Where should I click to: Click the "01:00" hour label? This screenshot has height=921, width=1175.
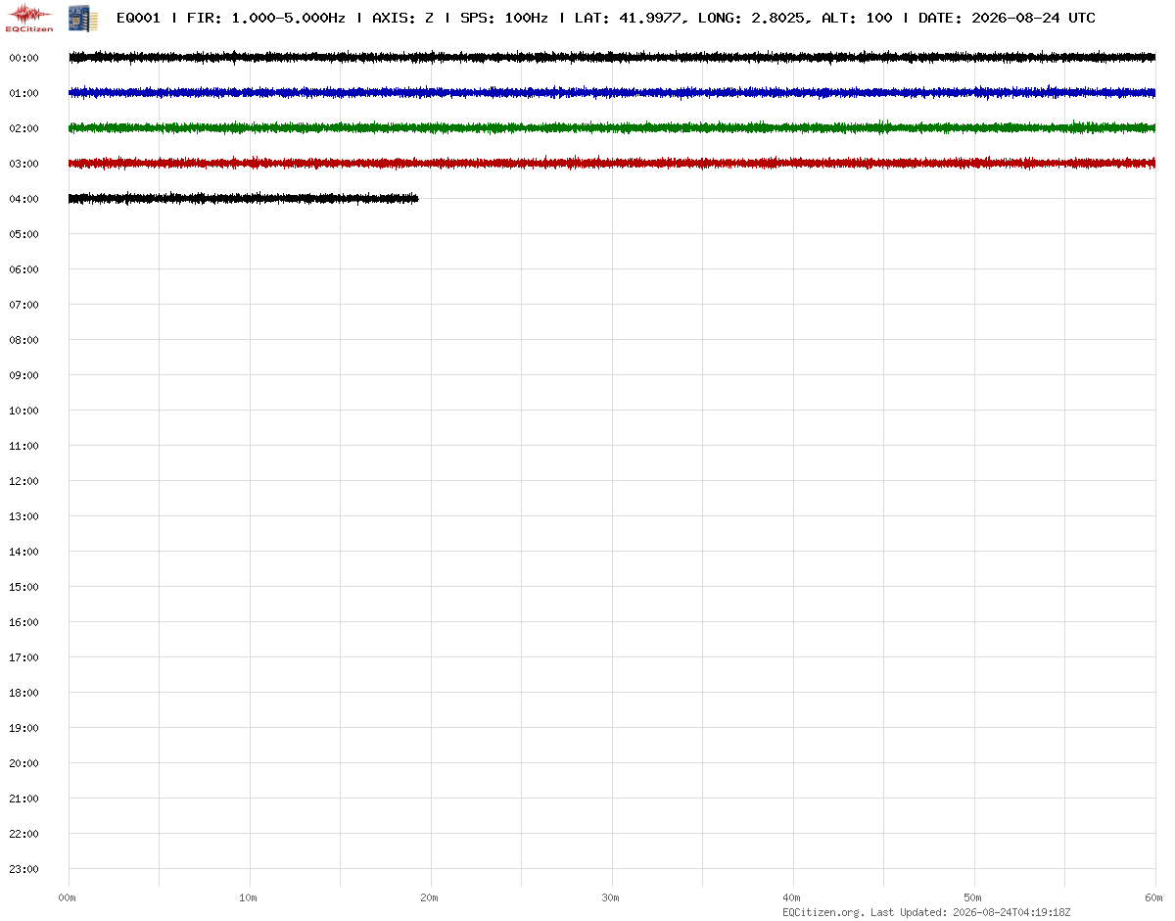pyautogui.click(x=23, y=93)
